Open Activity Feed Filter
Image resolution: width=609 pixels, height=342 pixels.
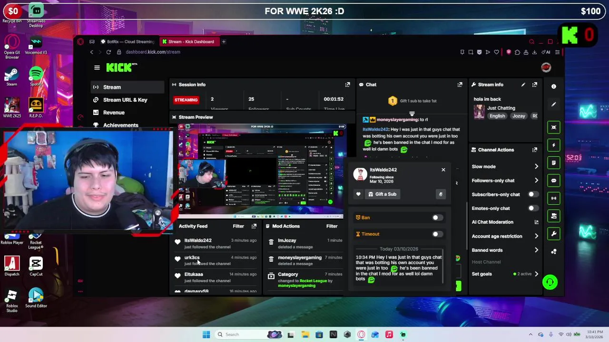238,226
